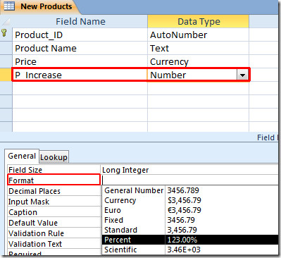
Task: Click the Currency data type cell for Price
Action: [198, 62]
